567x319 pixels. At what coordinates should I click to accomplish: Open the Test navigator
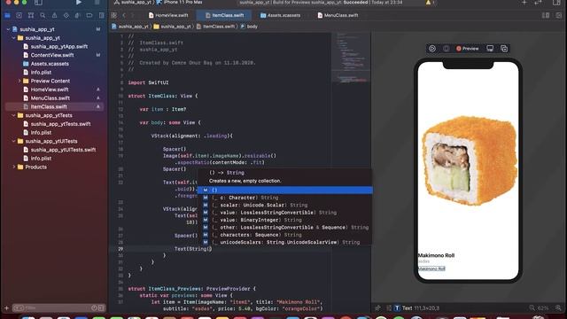[66, 16]
